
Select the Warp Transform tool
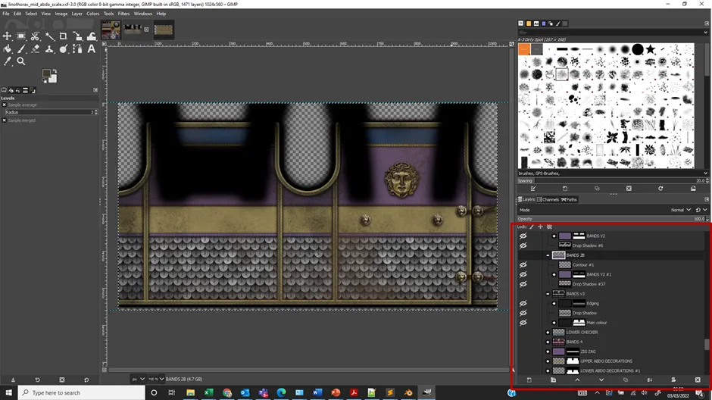pyautogui.click(x=92, y=36)
